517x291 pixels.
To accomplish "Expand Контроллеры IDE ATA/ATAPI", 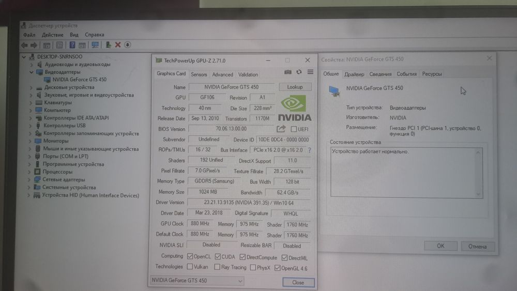I will click(x=31, y=118).
